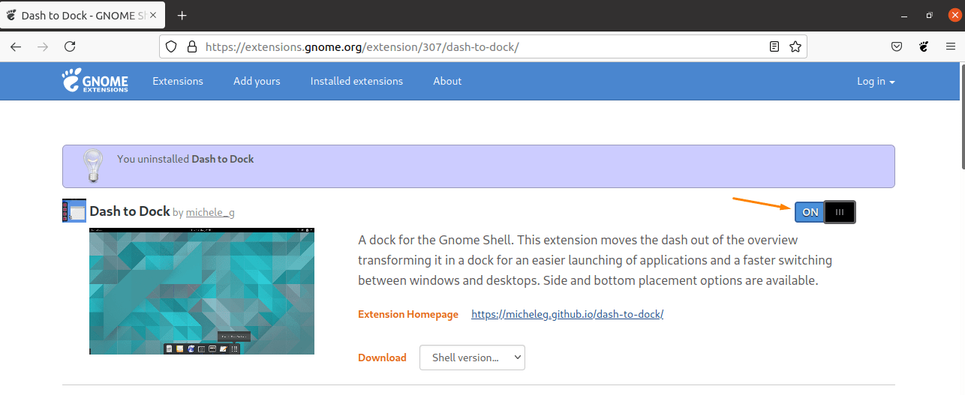The width and height of the screenshot is (965, 395).
Task: Restore the browser window size
Action: (x=929, y=16)
